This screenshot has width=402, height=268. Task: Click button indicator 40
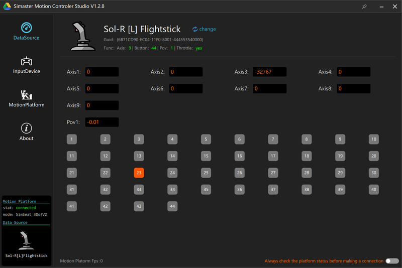pyautogui.click(x=373, y=189)
